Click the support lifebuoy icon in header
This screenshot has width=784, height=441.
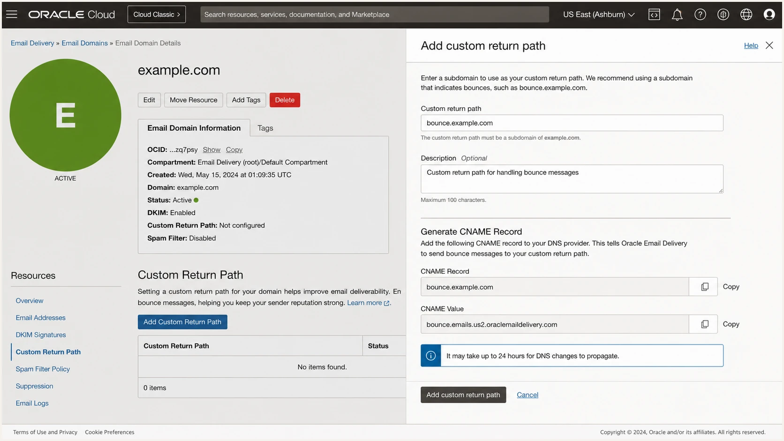click(x=723, y=15)
